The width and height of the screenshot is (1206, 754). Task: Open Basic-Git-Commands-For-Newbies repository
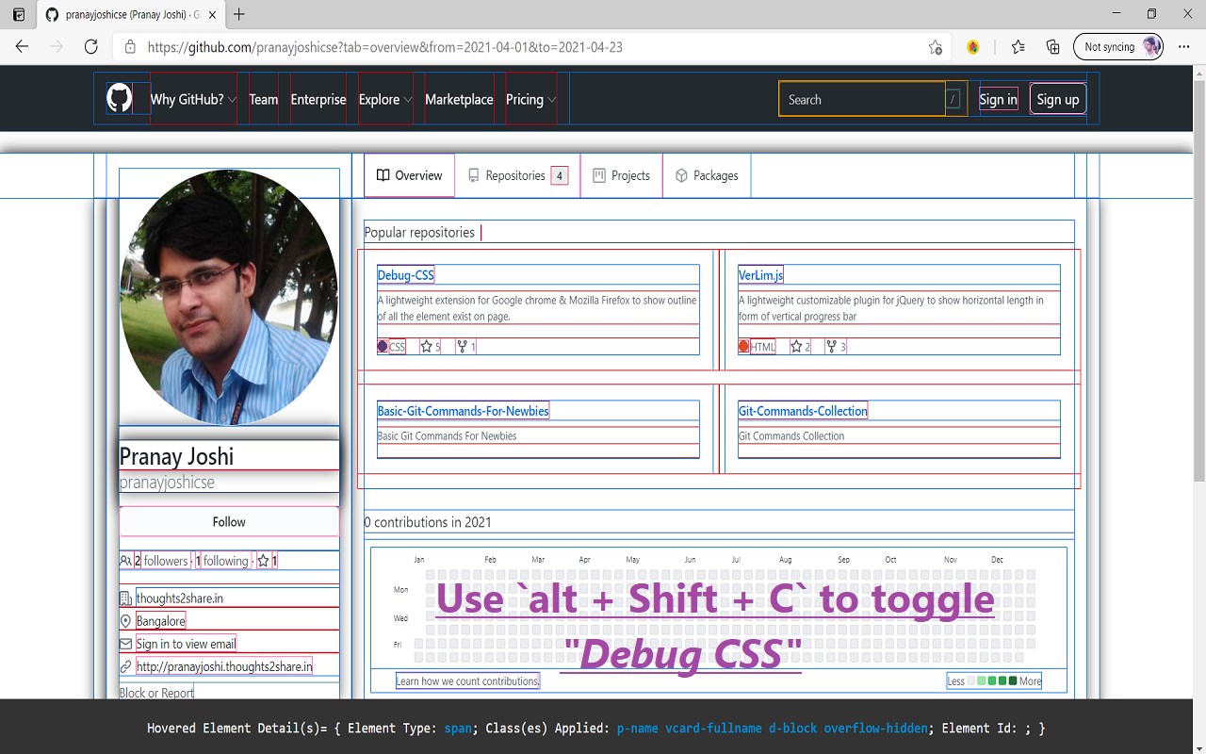pos(463,411)
